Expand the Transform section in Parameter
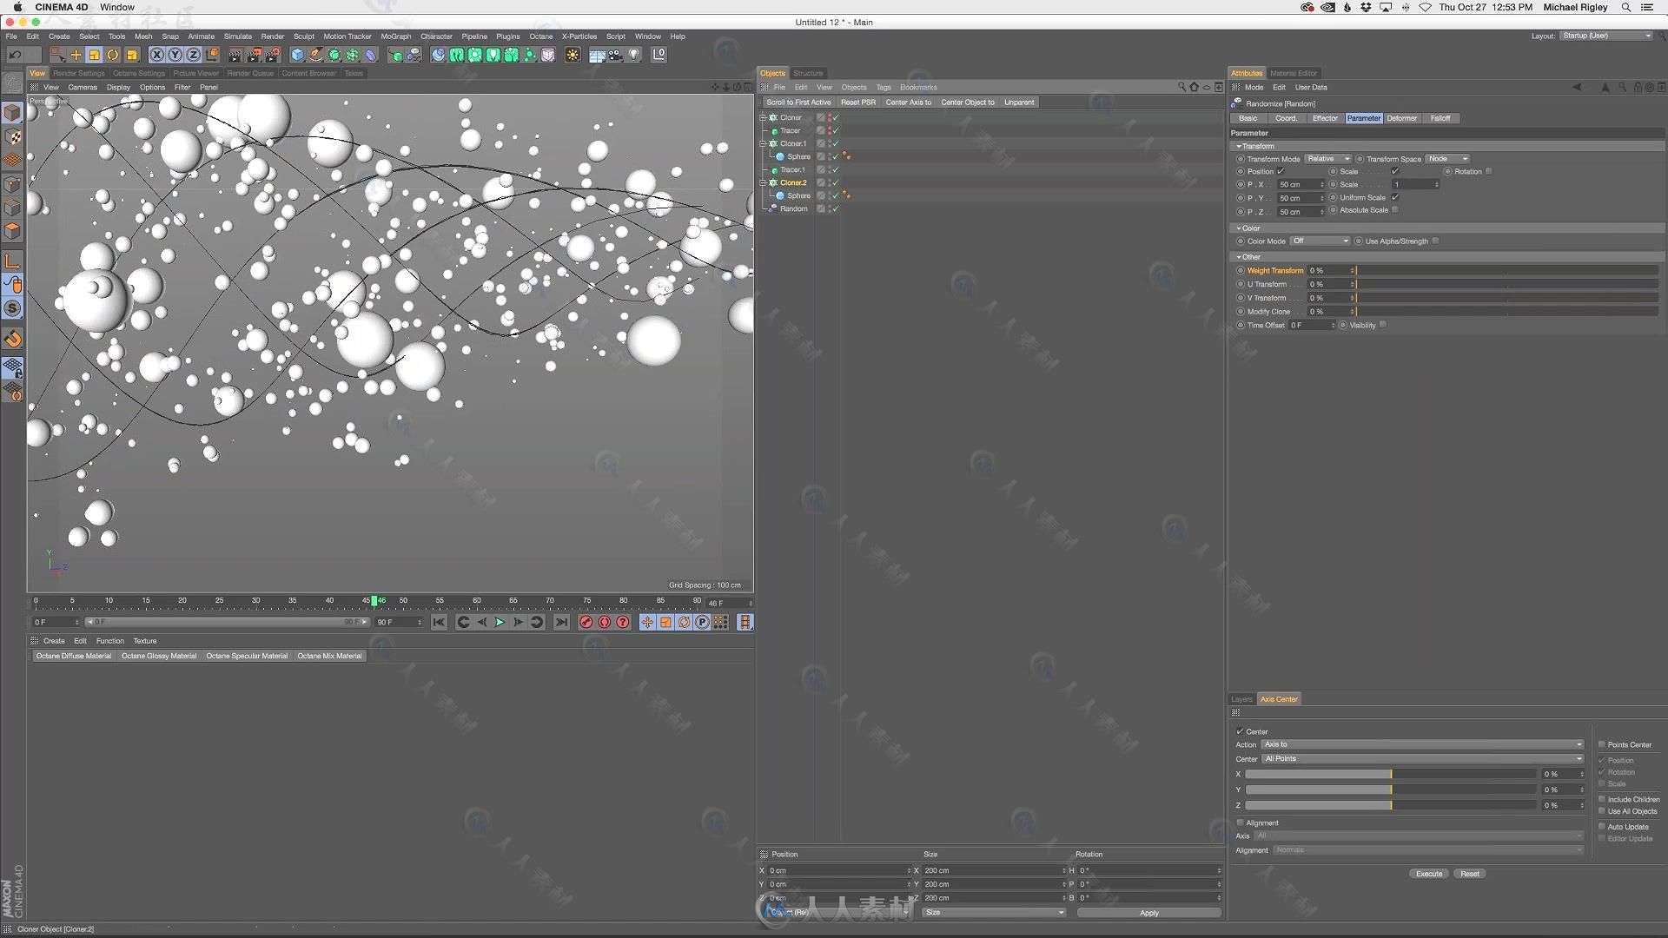1668x938 pixels. coord(1240,145)
